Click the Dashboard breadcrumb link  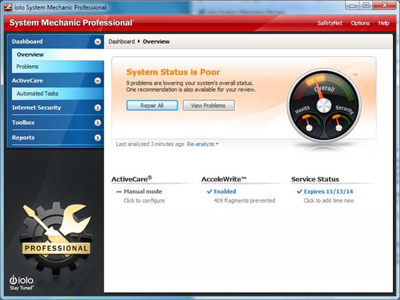(121, 42)
